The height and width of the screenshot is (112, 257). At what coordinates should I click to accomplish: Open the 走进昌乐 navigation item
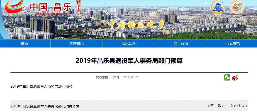tap(77, 43)
